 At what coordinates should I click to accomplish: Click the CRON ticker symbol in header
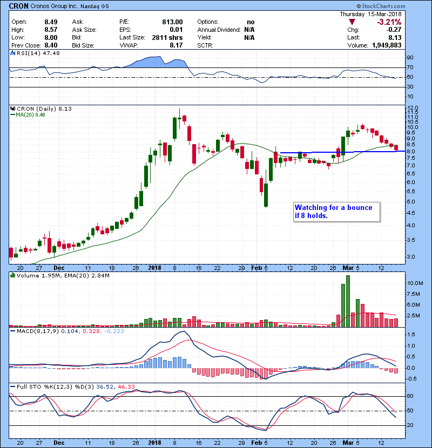[x=18, y=6]
